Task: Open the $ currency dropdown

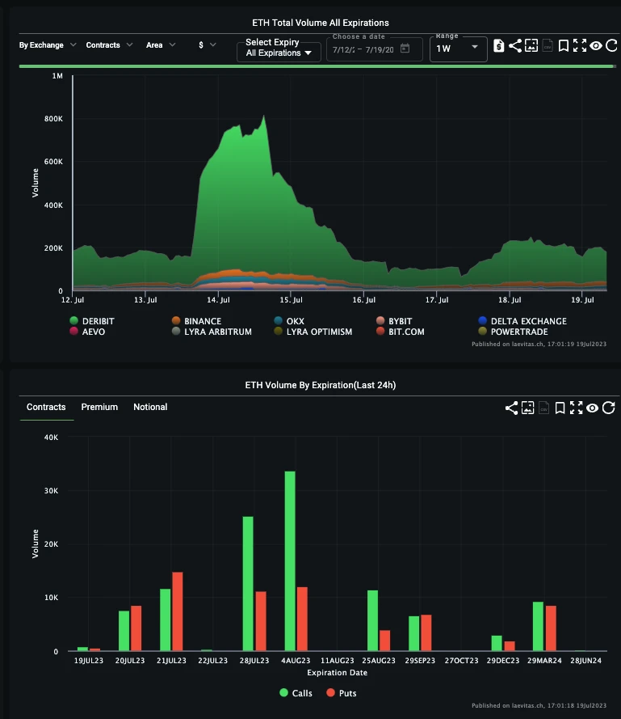Action: (207, 45)
